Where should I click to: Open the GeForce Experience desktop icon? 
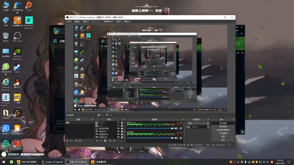pyautogui.click(x=17, y=54)
